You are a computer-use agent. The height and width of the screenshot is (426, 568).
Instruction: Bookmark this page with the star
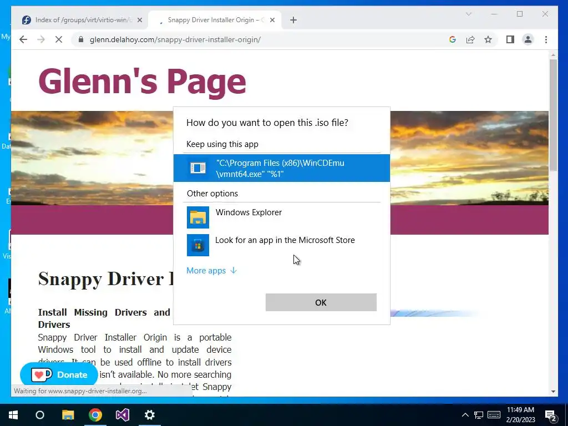pos(488,39)
